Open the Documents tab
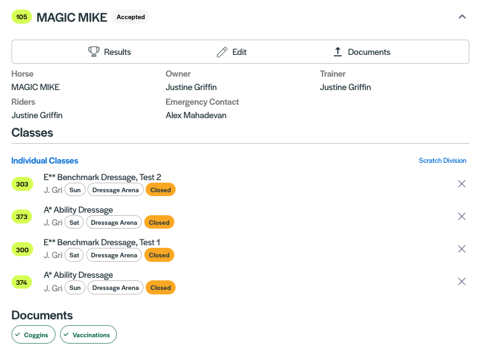 (369, 52)
